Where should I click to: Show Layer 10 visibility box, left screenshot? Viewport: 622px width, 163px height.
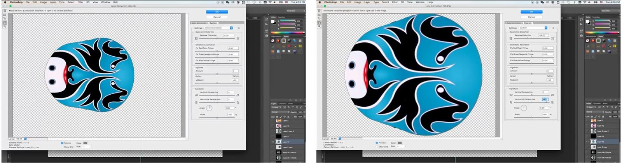(273, 126)
